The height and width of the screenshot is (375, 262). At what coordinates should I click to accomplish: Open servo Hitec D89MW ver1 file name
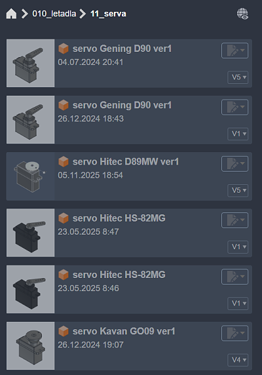(x=126, y=162)
